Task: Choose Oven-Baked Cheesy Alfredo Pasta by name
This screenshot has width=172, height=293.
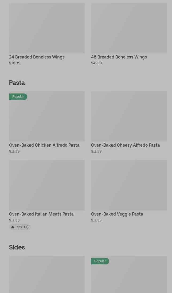Action: point(126,145)
